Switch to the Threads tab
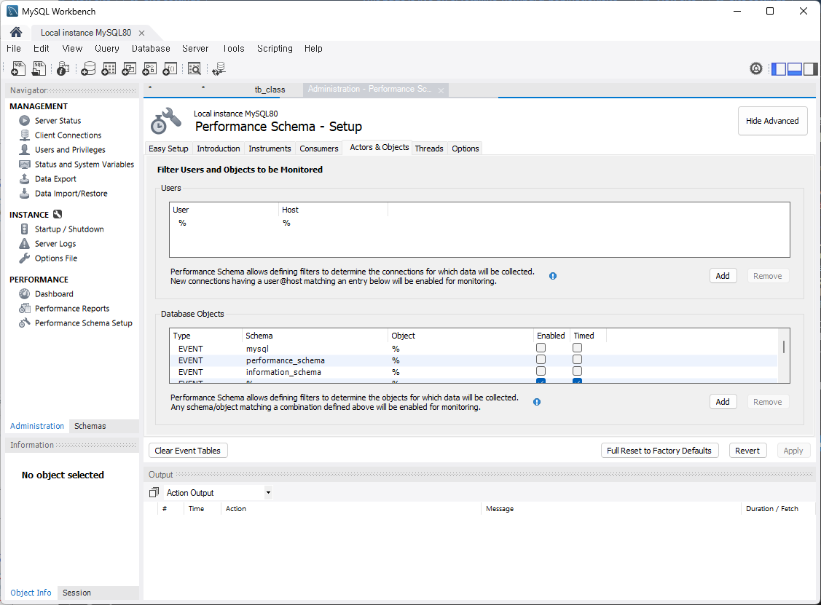Viewport: 821px width, 605px height. (429, 149)
